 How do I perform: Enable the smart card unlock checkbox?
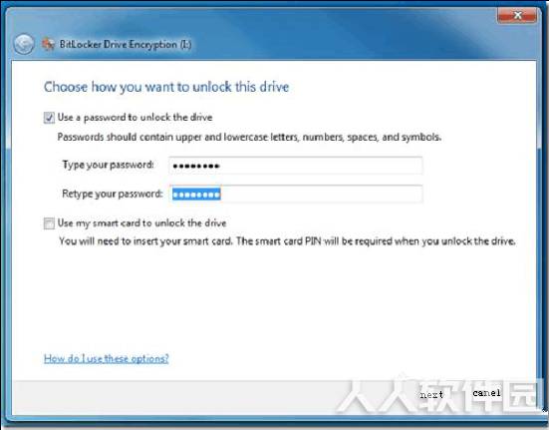pos(49,223)
